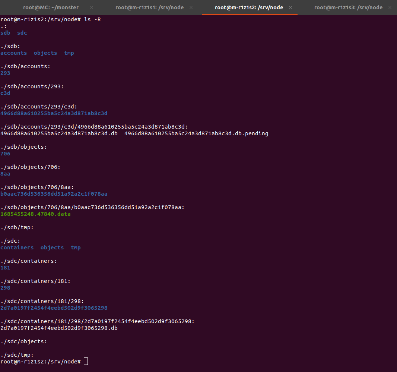Click the blue sdb entry in top listing
397x372 pixels.
pos(5,33)
